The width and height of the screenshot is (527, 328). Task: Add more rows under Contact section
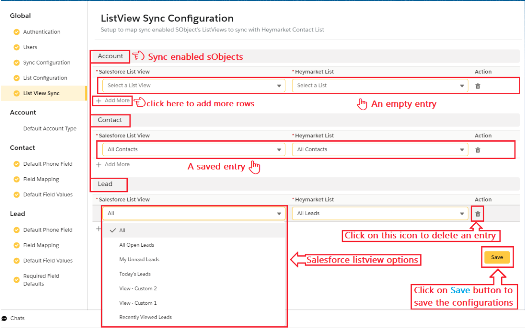(x=113, y=164)
